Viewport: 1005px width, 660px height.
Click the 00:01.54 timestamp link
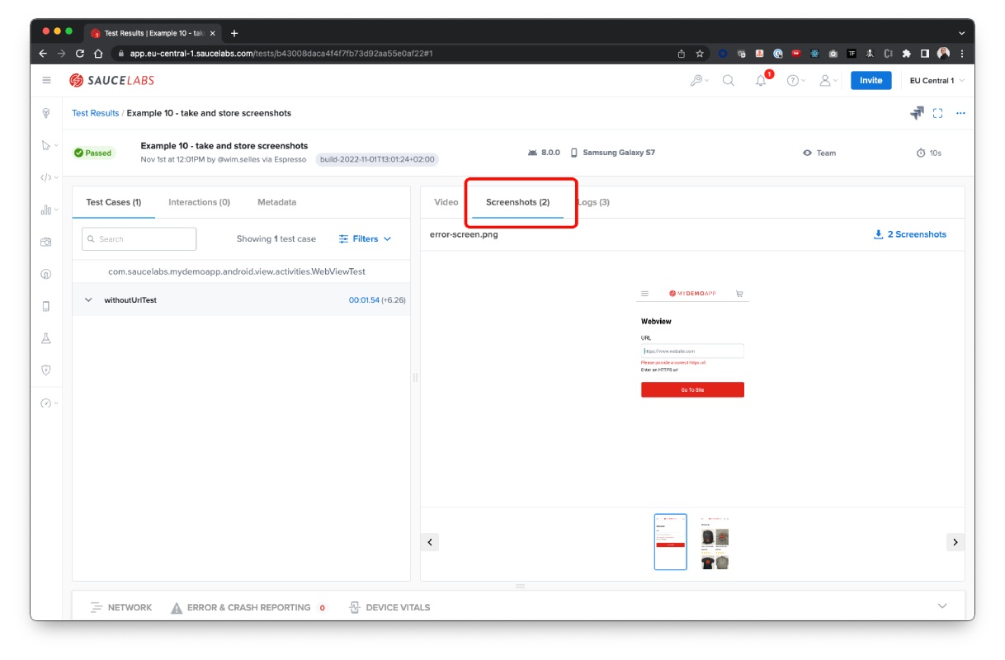(364, 300)
